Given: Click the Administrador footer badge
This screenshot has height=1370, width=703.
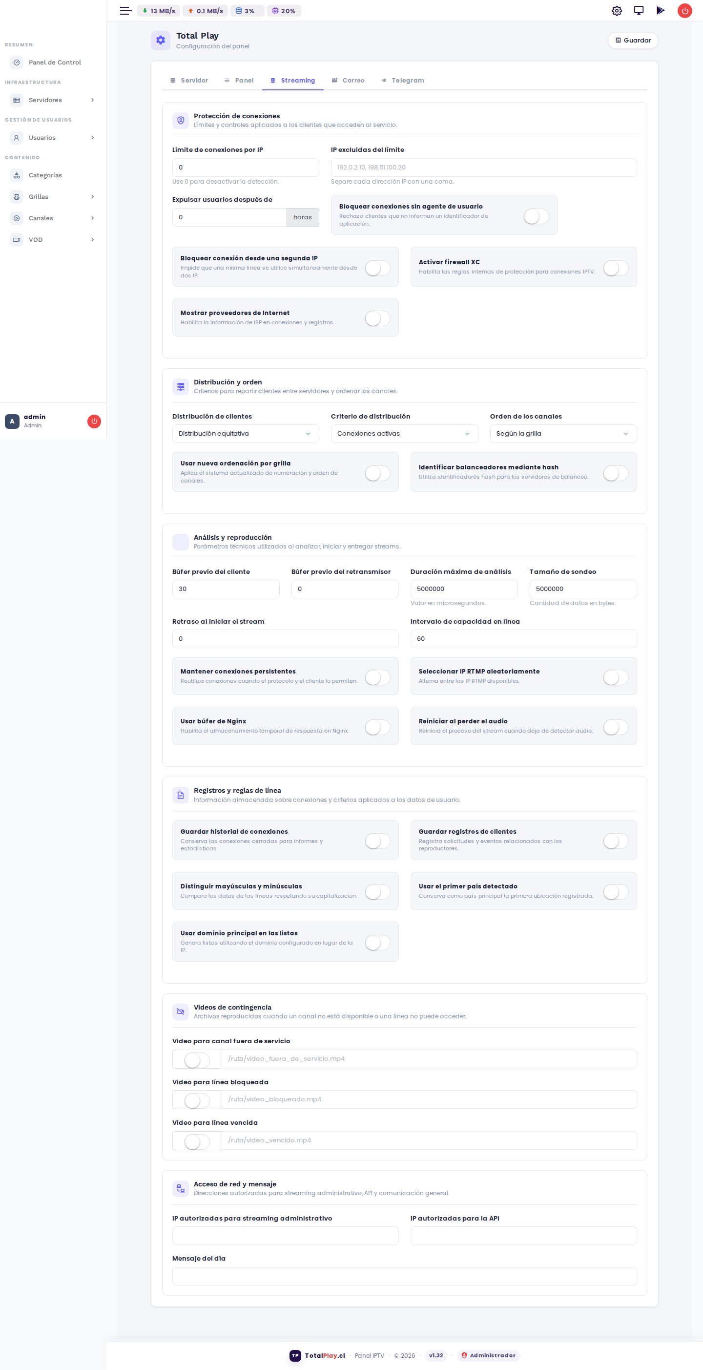Looking at the screenshot, I should [x=488, y=1356].
